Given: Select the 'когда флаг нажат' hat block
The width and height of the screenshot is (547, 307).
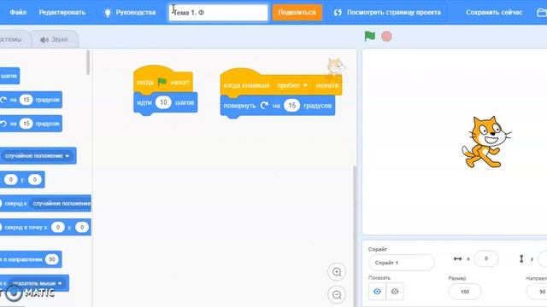Looking at the screenshot, I should [x=163, y=81].
